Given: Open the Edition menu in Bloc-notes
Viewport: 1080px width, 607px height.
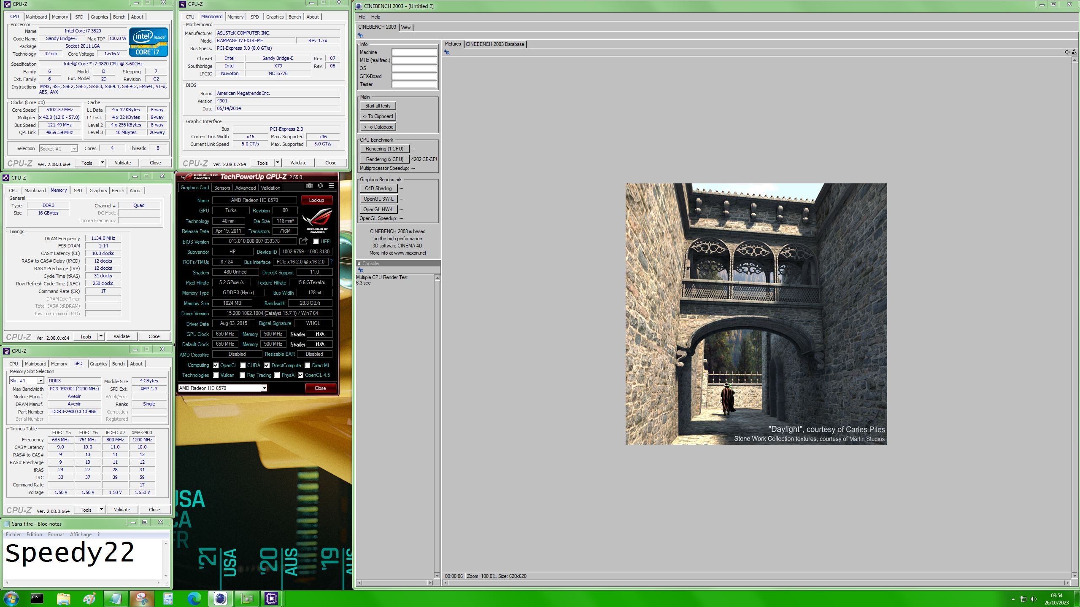Looking at the screenshot, I should (34, 534).
